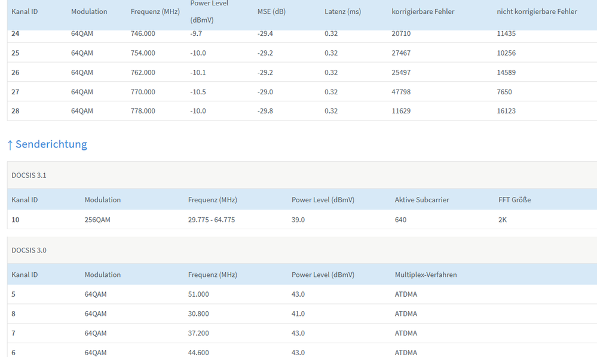Click the FFT Größe column header
The image size is (597, 357).
coord(515,200)
